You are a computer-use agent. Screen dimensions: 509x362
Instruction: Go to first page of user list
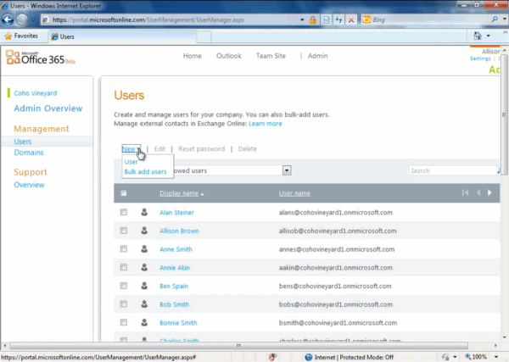coord(465,192)
